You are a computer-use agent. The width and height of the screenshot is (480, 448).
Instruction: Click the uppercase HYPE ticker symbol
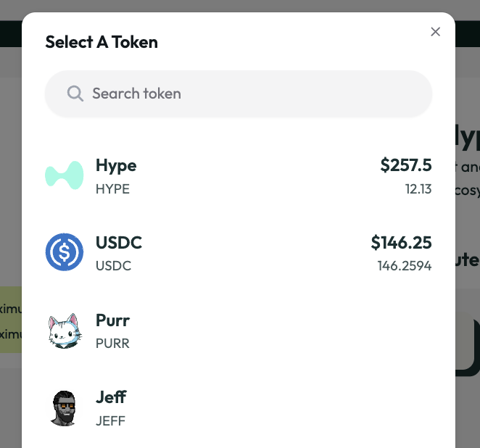(112, 189)
